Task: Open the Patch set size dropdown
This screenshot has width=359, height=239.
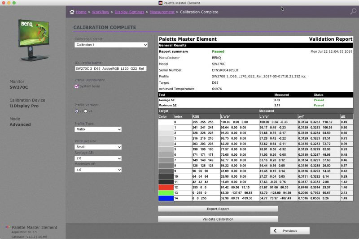Action: pos(98,147)
